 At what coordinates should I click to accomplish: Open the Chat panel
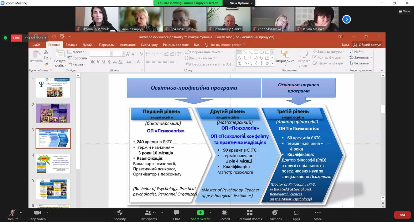pyautogui.click(x=176, y=213)
